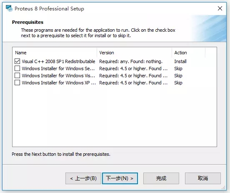
Task: Click the 'Required: any. Found: nothing.' version text
Action: click(131, 61)
